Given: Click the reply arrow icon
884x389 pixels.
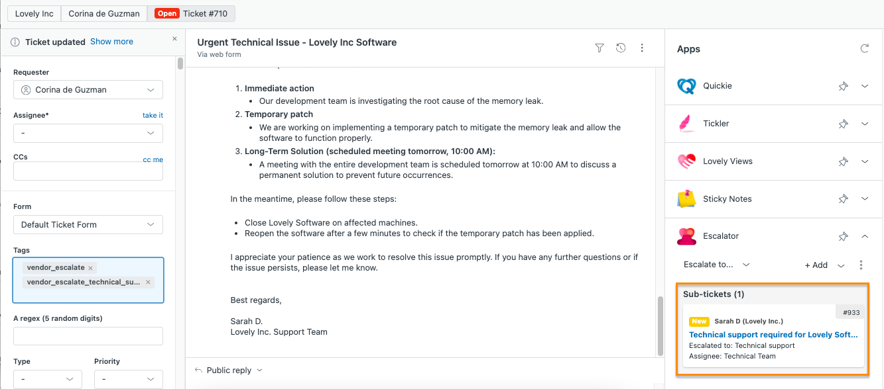Looking at the screenshot, I should point(198,370).
